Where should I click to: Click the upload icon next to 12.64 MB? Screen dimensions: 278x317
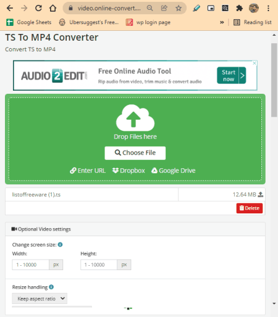click(261, 194)
